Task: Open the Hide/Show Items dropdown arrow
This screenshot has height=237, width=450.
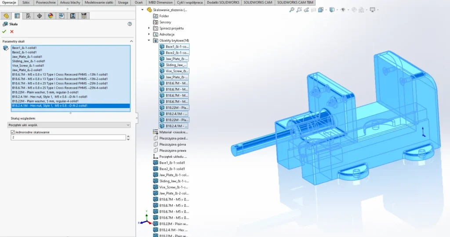Action: coord(348,10)
